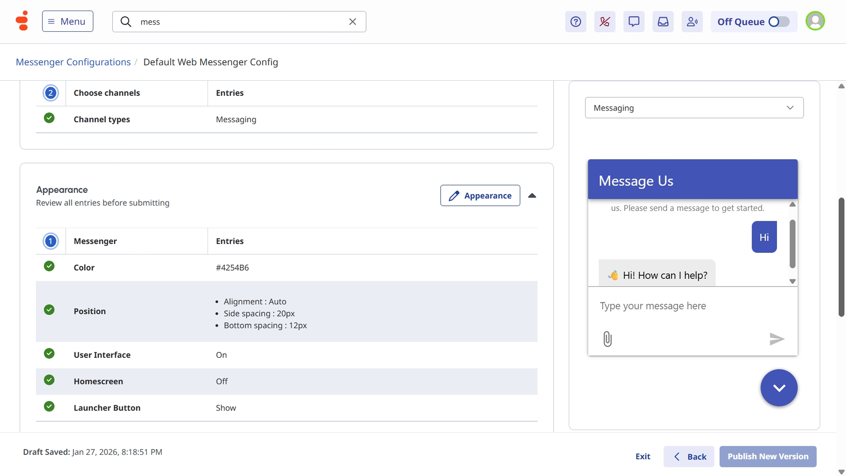Image resolution: width=846 pixels, height=476 pixels.
Task: Go to Messenger Configurations breadcrumb
Action: pyautogui.click(x=73, y=62)
